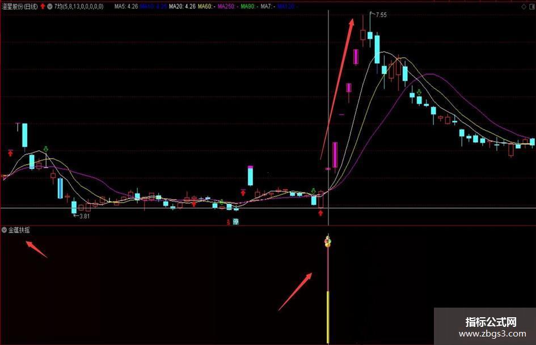Click the green sell arrow near the 7.55 downtrend

click(x=419, y=92)
